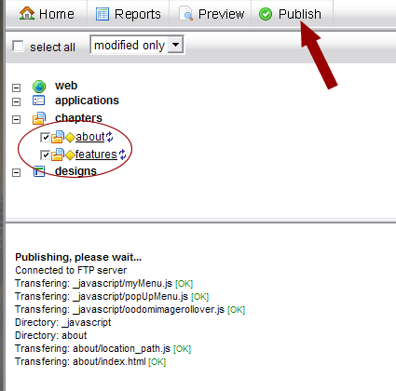The image size is (396, 391).
Task: Click the Directory: _javascript line
Action: 62,322
